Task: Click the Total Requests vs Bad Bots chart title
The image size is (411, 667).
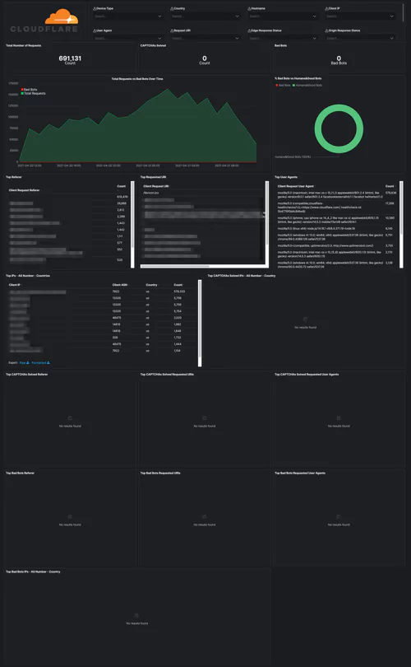Action: (137, 79)
